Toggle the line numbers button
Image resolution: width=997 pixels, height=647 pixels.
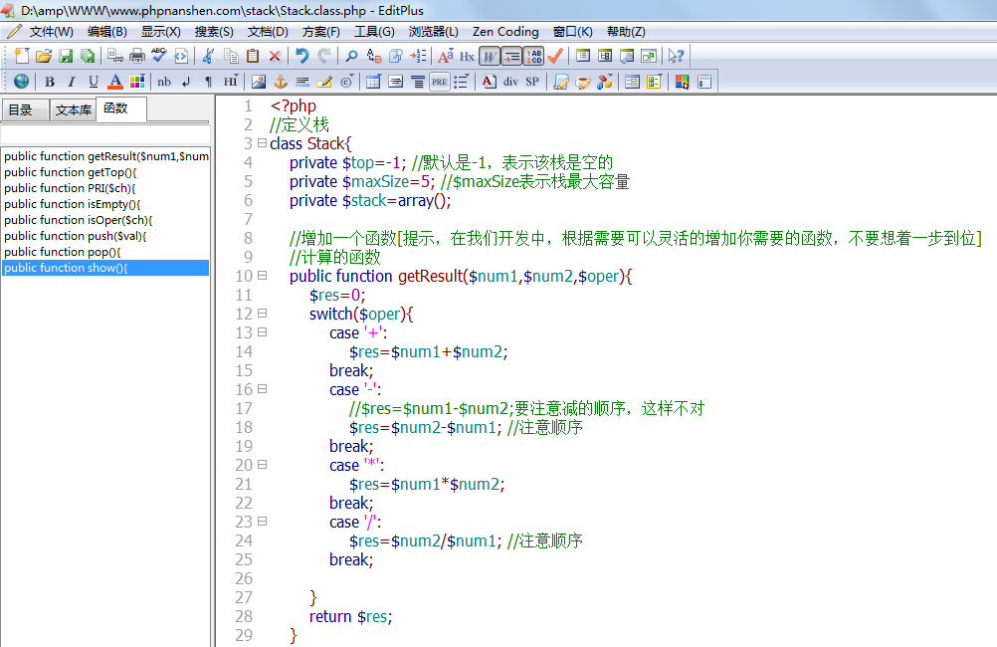point(534,56)
